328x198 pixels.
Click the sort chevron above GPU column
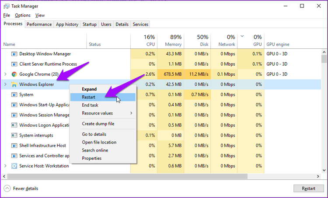pos(242,36)
